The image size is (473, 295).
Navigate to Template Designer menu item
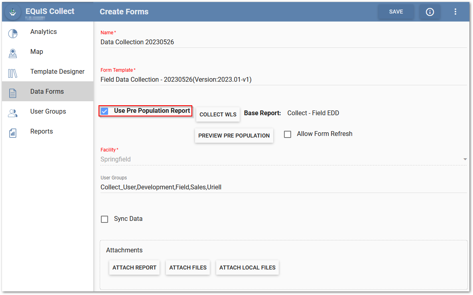point(57,72)
